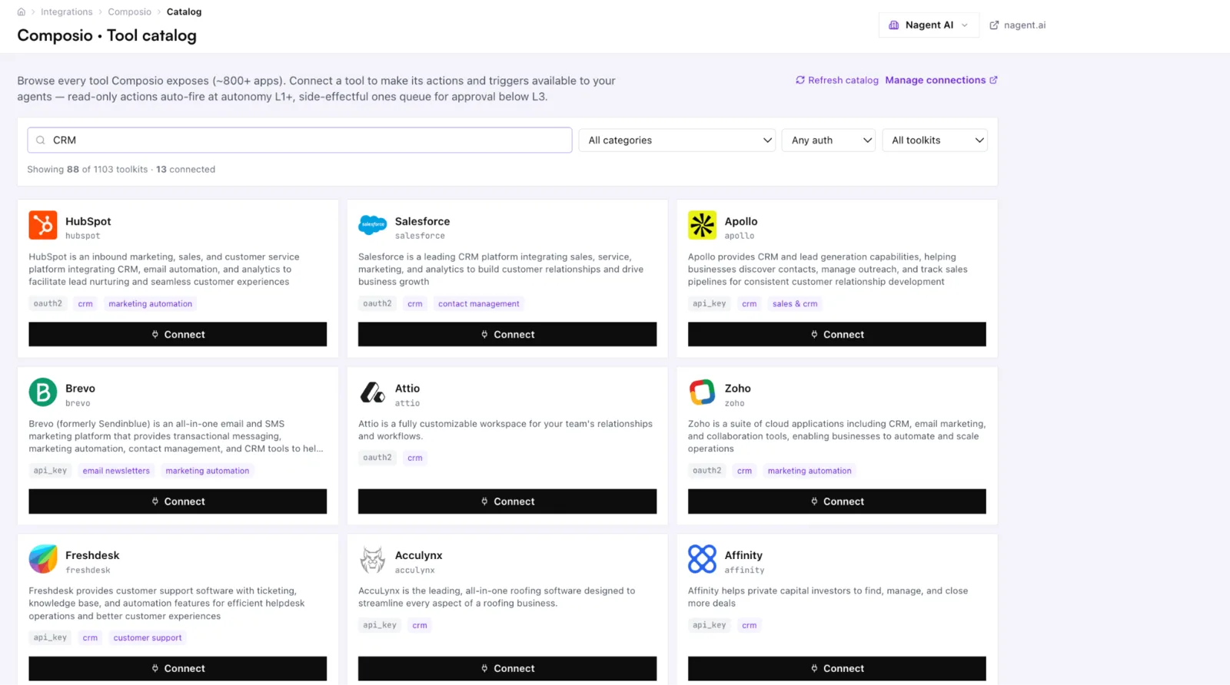Click the HubSpot card title
The height and width of the screenshot is (685, 1230).
(88, 221)
